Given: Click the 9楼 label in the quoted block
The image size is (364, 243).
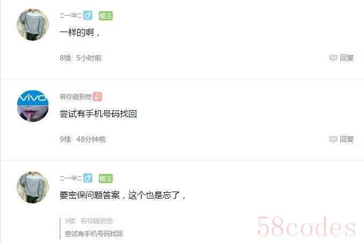Looking at the screenshot, I should tap(70, 221).
